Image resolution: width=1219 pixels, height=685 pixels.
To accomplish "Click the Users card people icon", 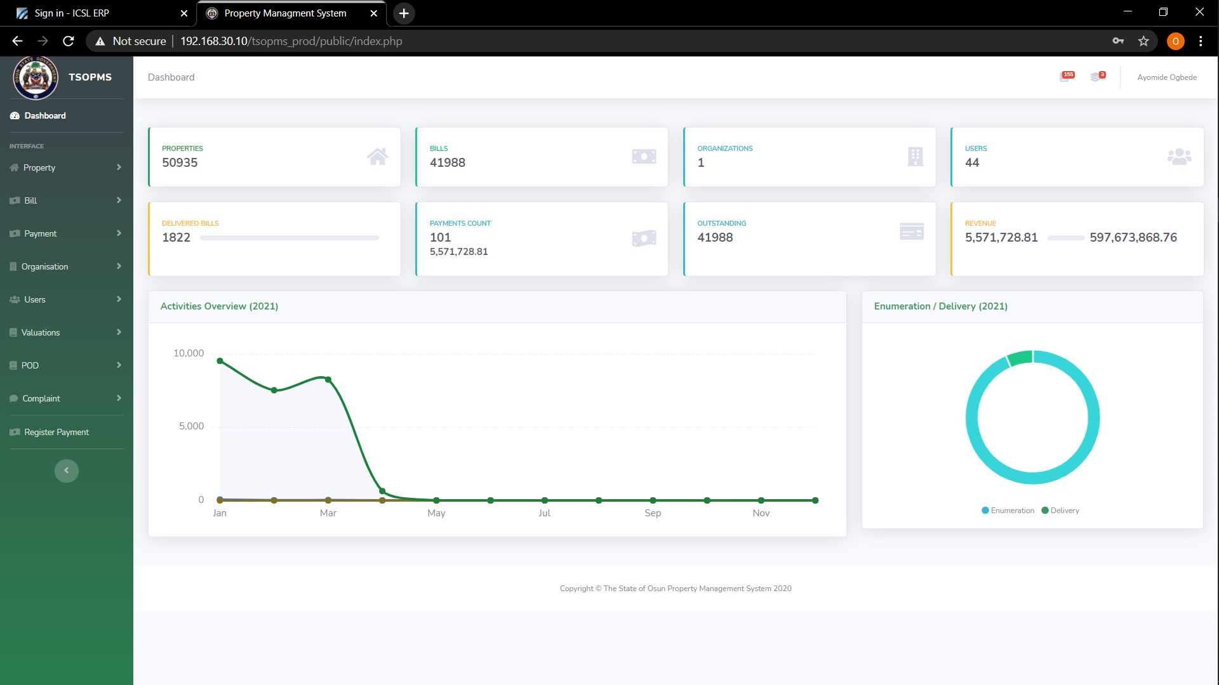I will pos(1179,157).
